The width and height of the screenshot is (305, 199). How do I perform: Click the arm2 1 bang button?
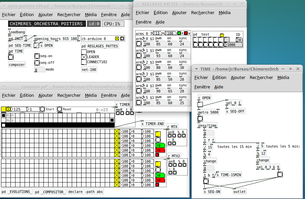coord(139,56)
